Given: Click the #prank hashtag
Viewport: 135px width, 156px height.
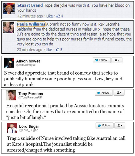Looking at the screenshot, I should [26, 85].
